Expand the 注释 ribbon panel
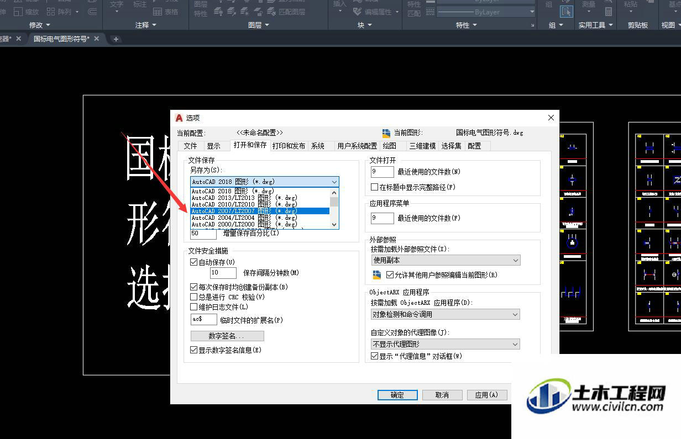Viewport: 681px width, 439px height. (x=146, y=25)
